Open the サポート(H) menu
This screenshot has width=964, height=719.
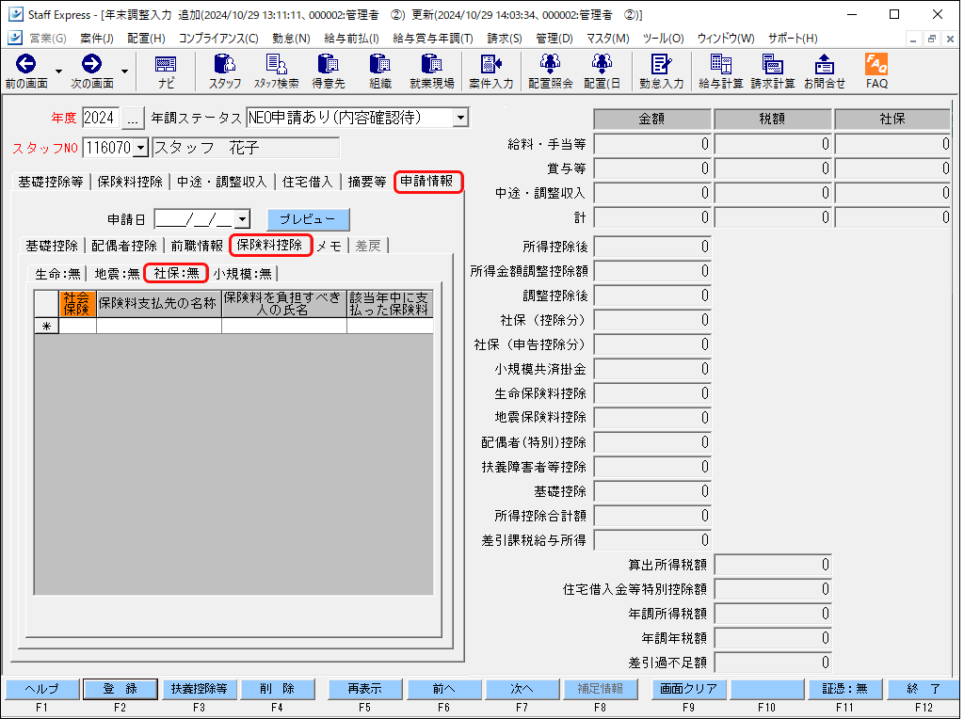pos(793,38)
